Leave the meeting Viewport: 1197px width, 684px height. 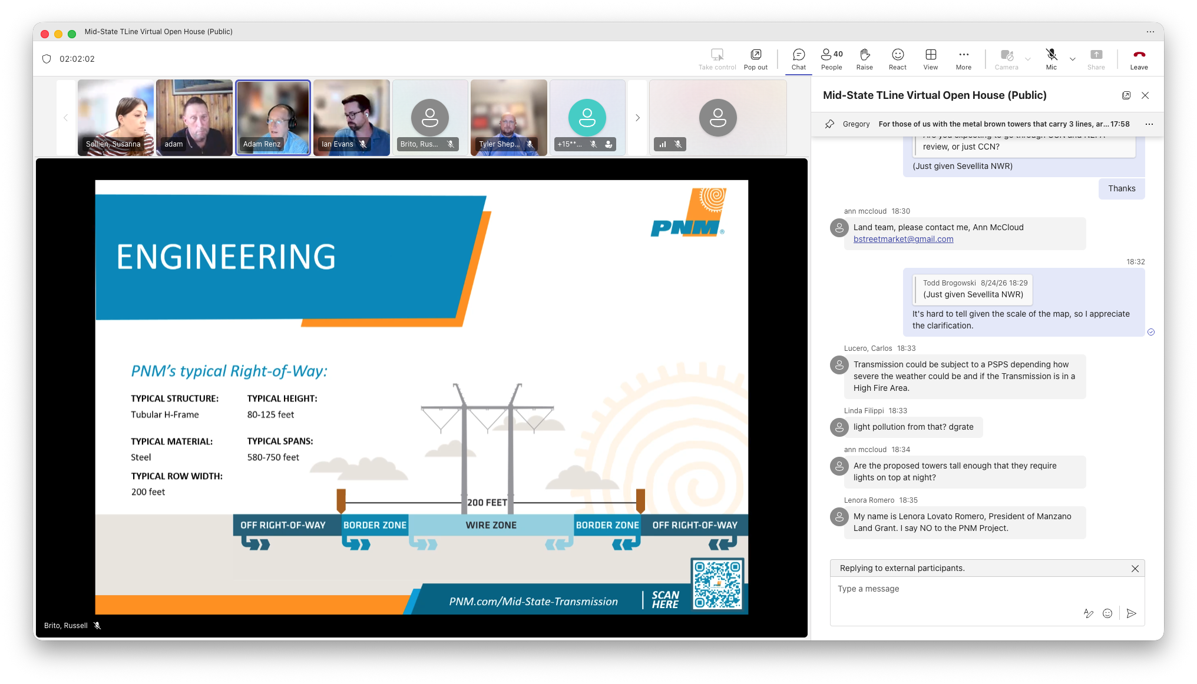tap(1139, 59)
